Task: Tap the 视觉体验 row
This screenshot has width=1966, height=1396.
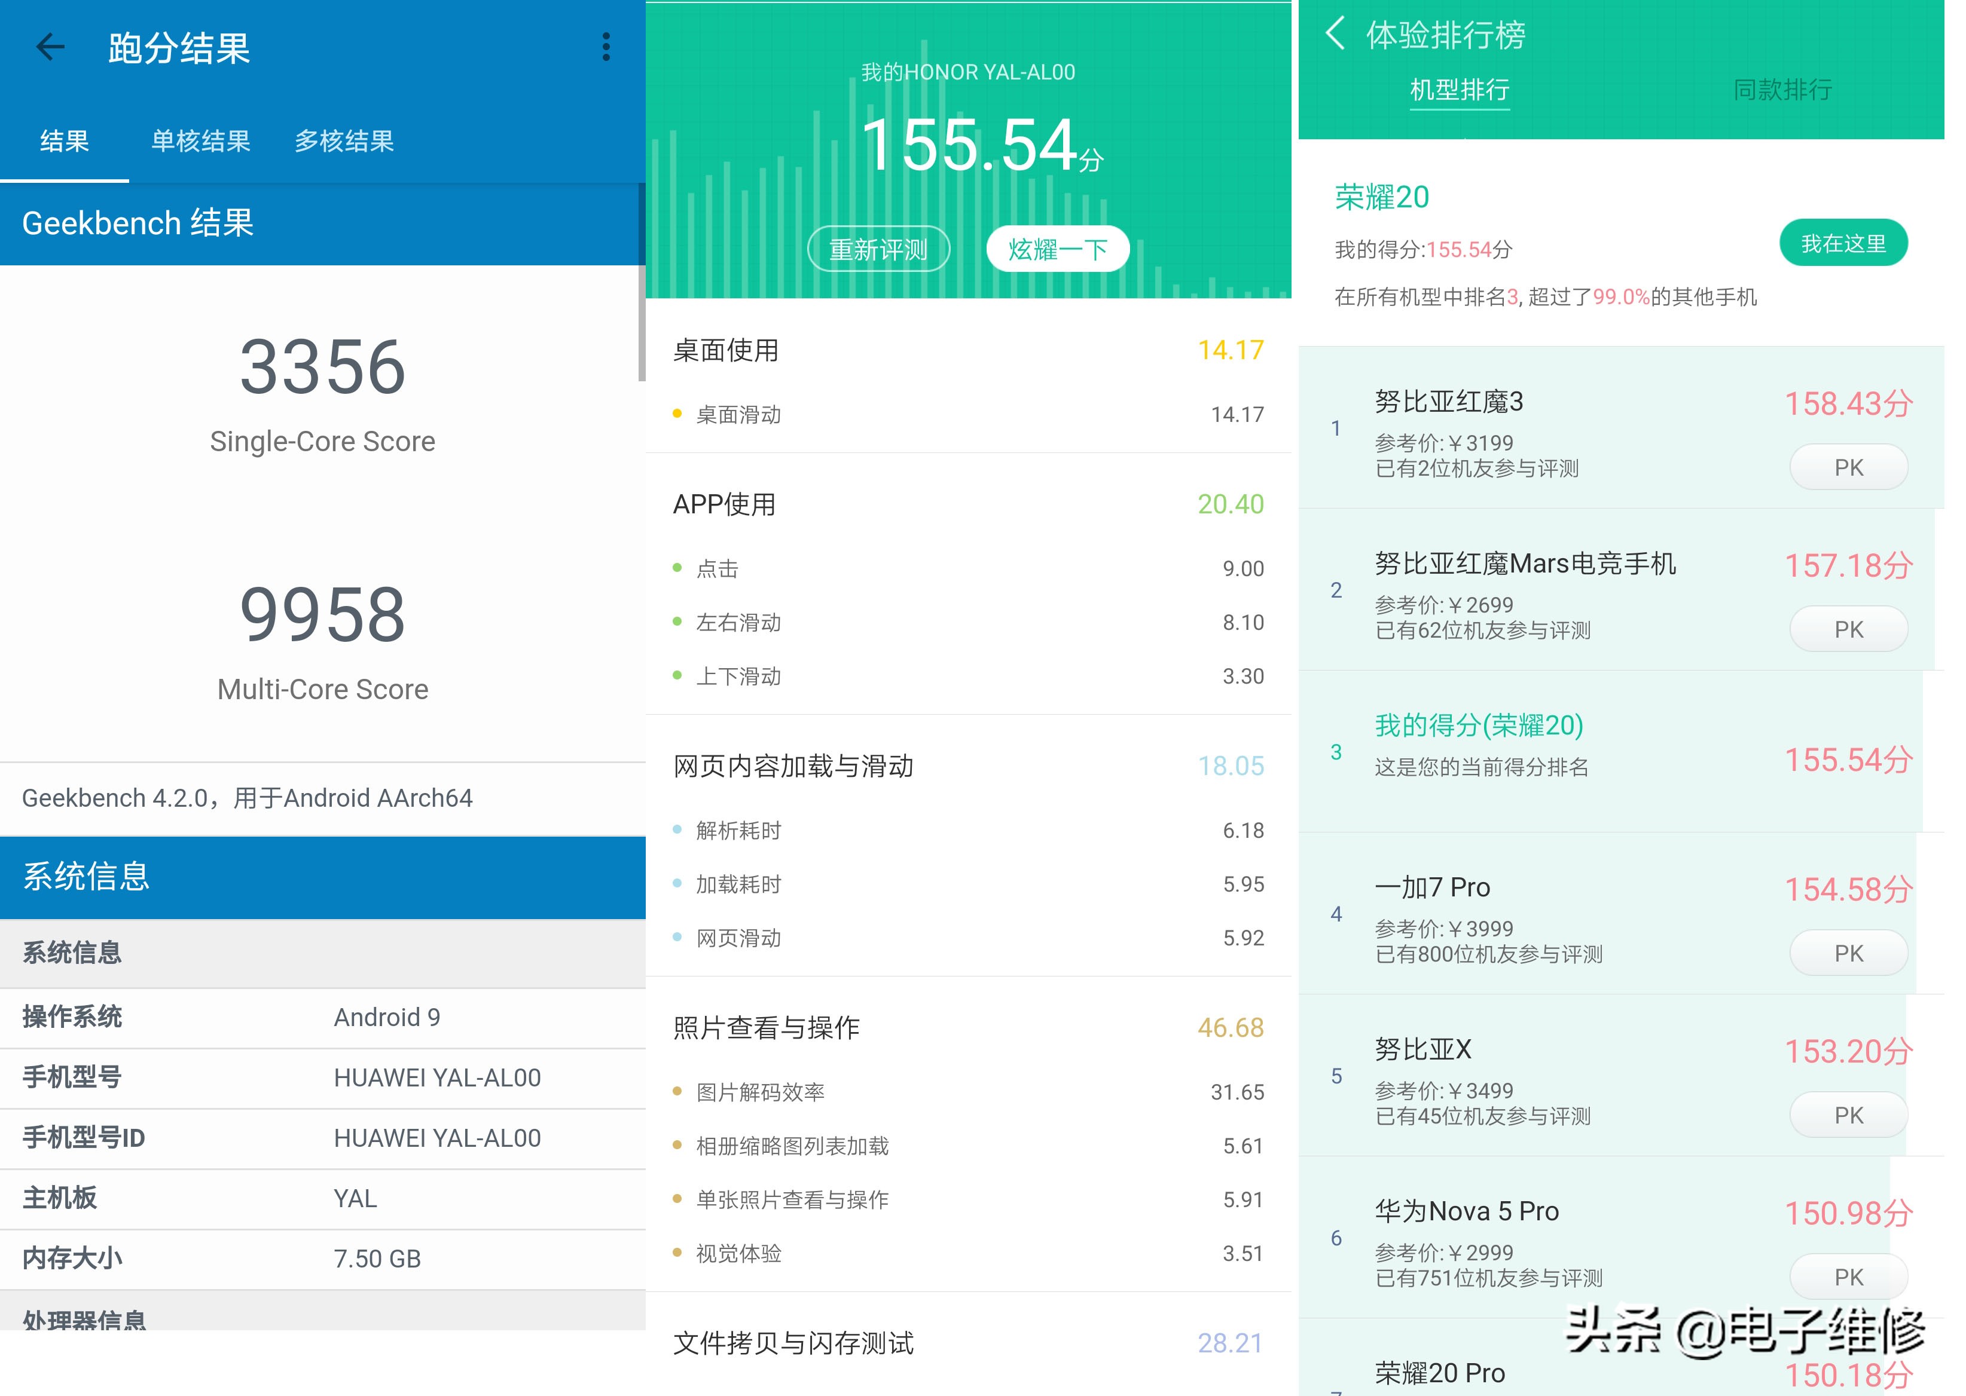Action: click(969, 1253)
